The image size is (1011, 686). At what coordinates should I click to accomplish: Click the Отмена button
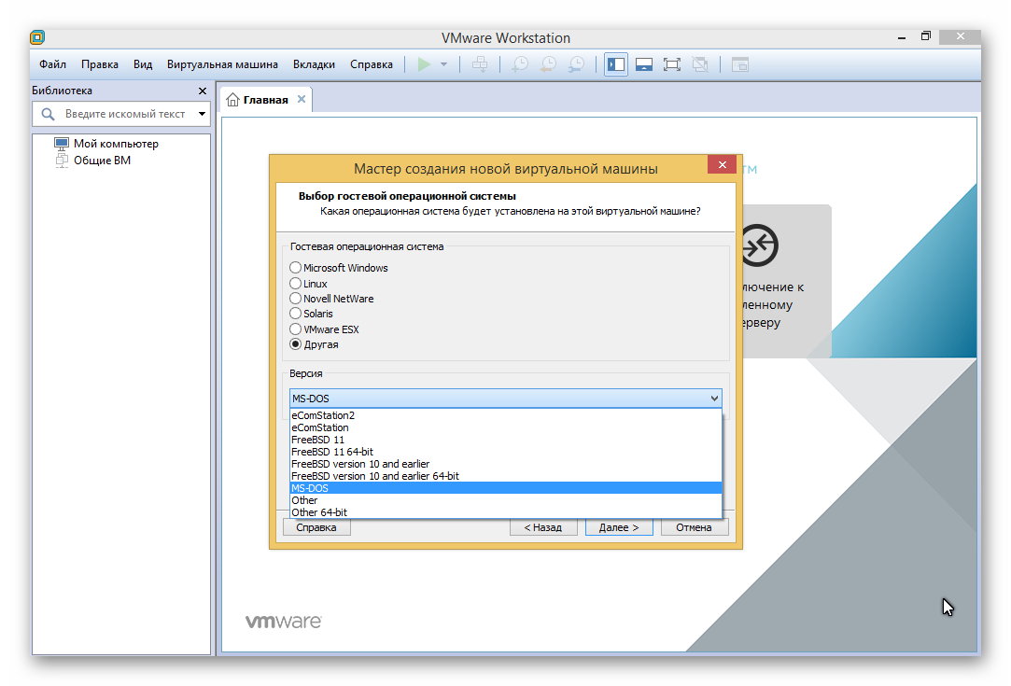(694, 527)
